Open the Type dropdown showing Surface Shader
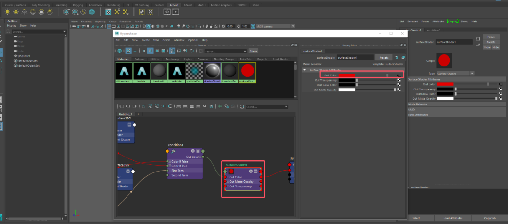The width and height of the screenshot is (508, 224). [455, 74]
